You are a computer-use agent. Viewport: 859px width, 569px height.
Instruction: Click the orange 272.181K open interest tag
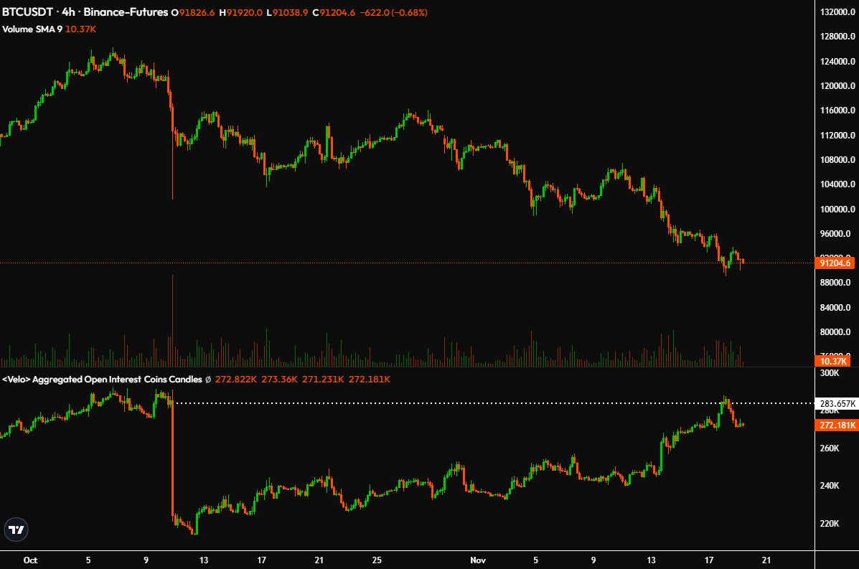837,425
